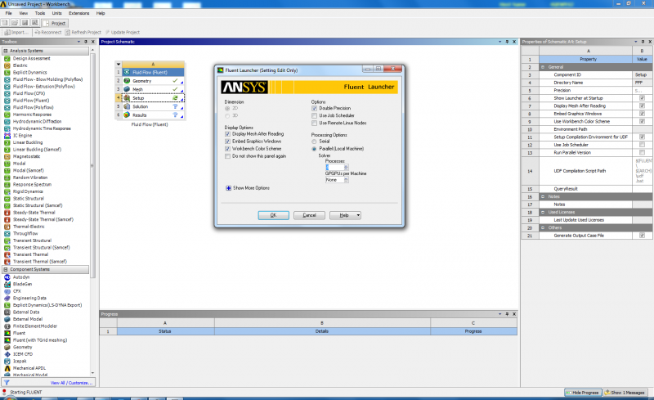This screenshot has width=654, height=400.
Task: Collapse the General properties section
Action: pyautogui.click(x=543, y=67)
